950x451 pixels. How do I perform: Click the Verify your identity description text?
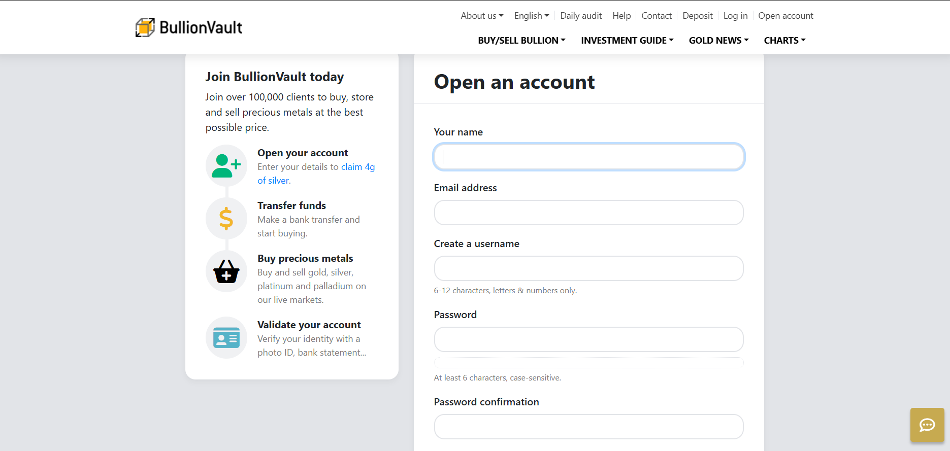click(312, 345)
